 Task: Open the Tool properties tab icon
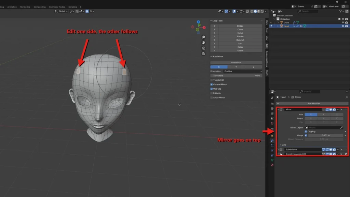272,97
